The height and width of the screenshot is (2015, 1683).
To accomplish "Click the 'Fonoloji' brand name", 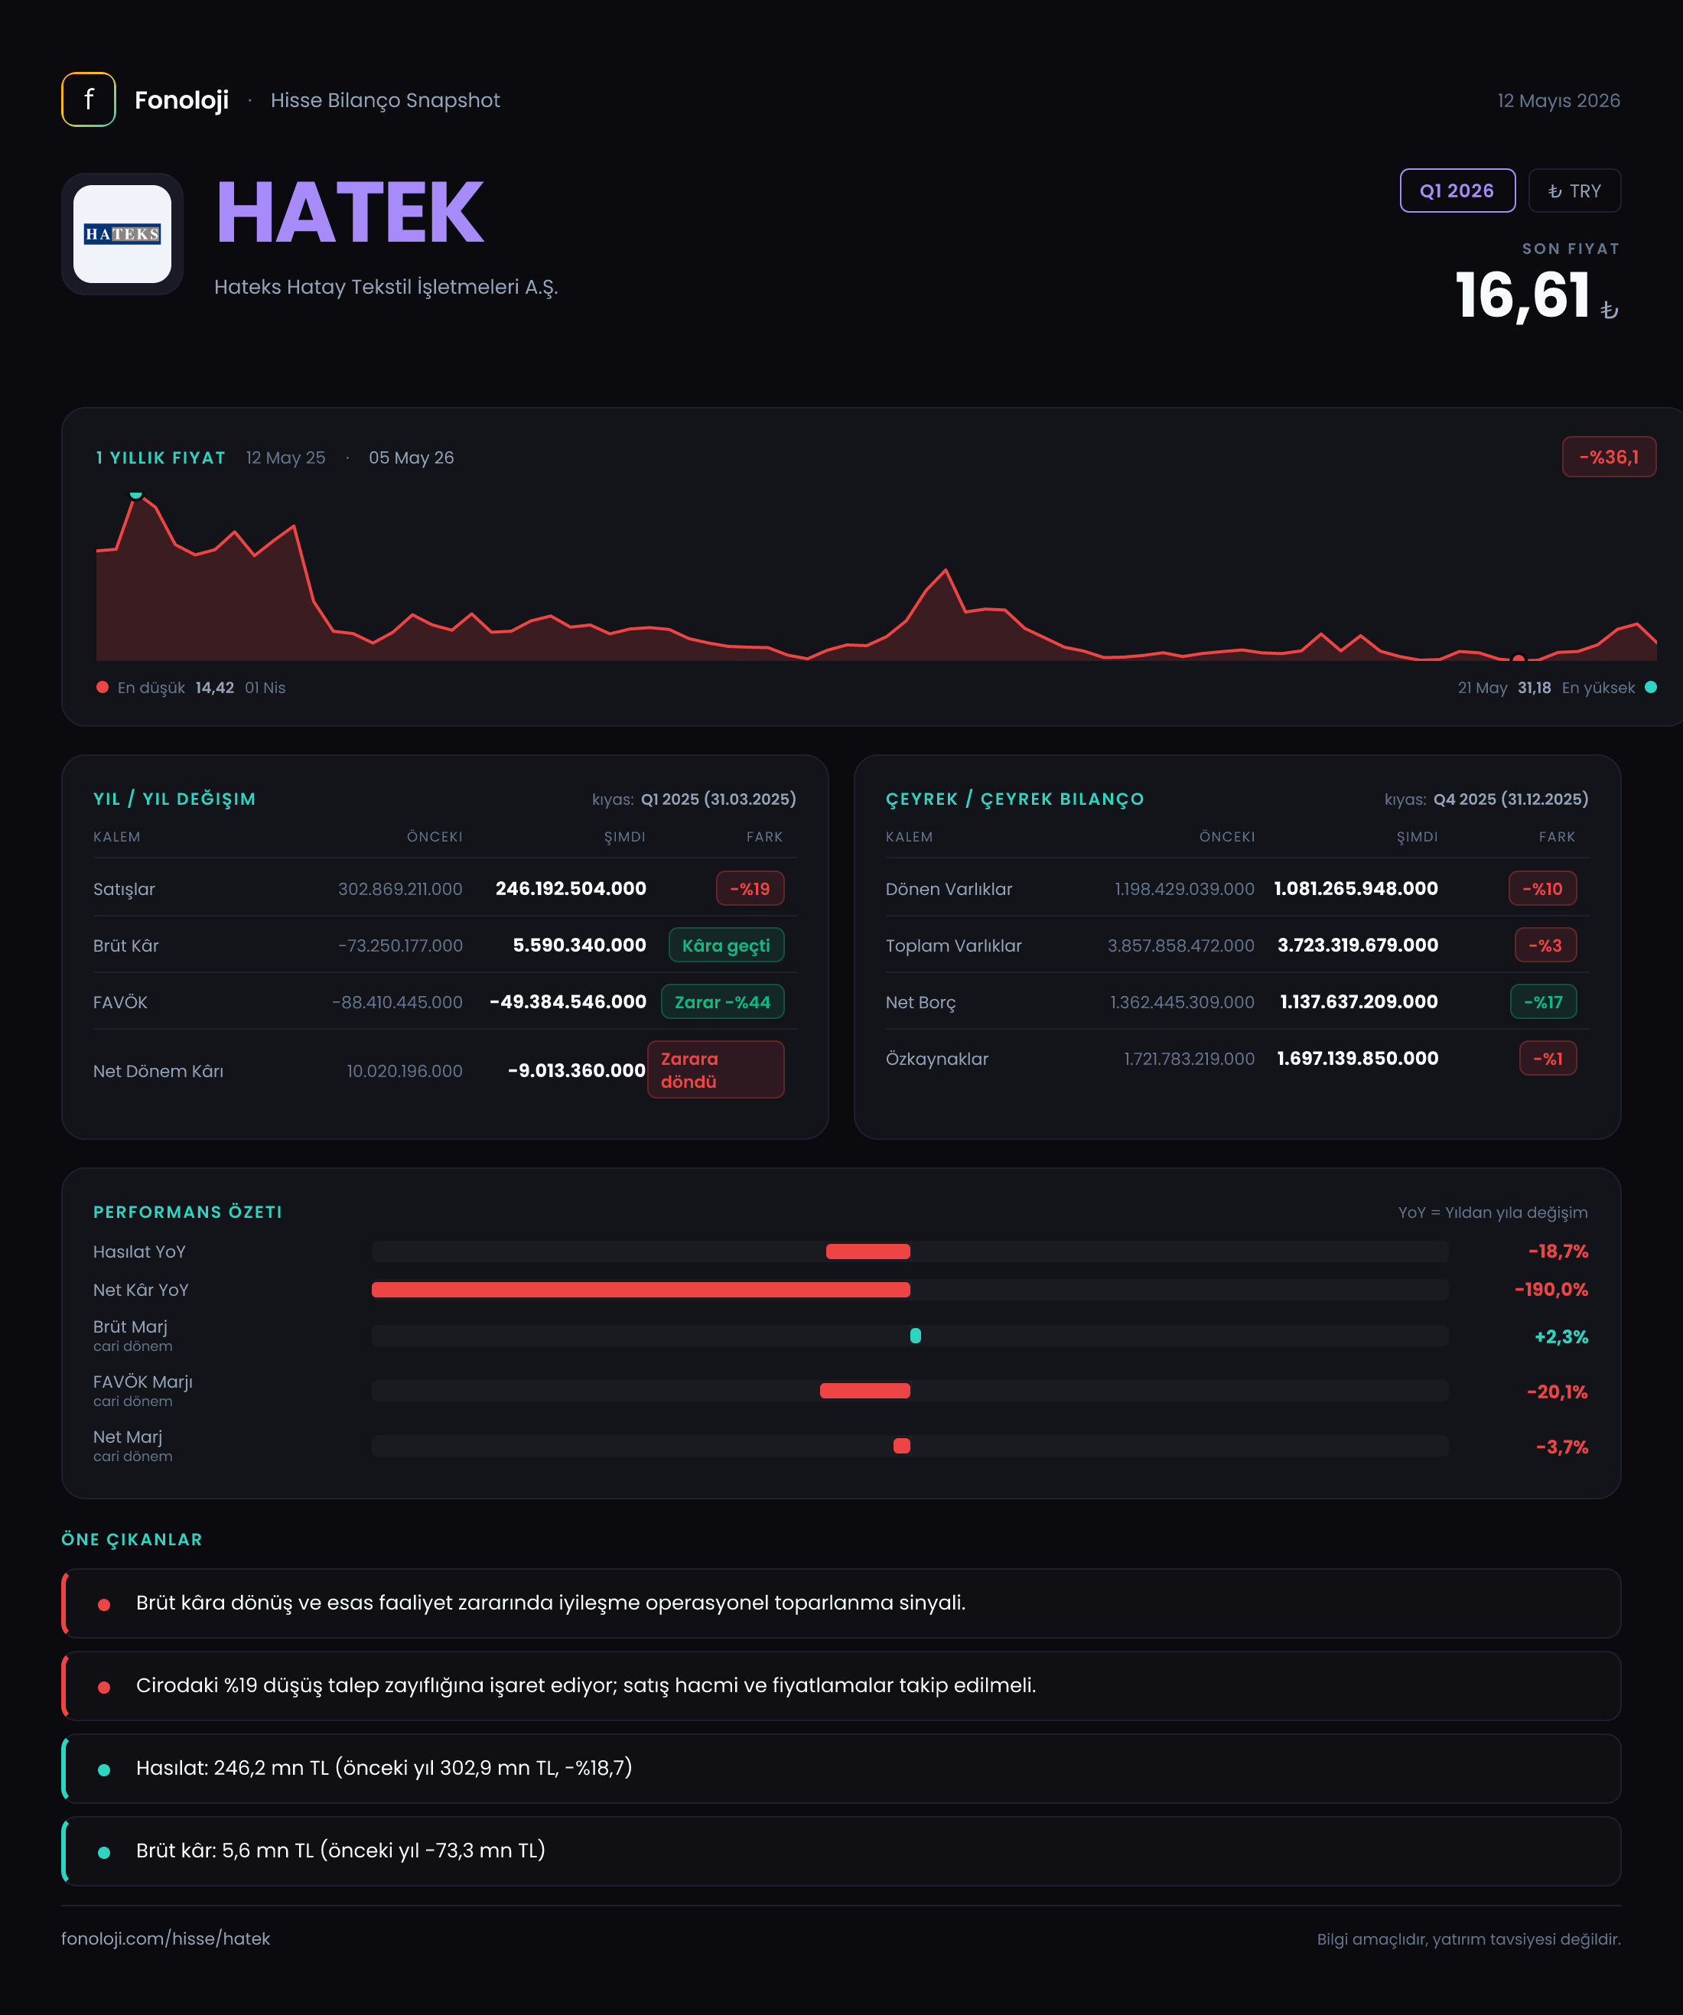I will click(x=181, y=101).
